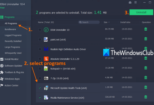Click trash icon for 7-Zip 19.00
Viewport: 154px width, 105px height.
[146, 77]
